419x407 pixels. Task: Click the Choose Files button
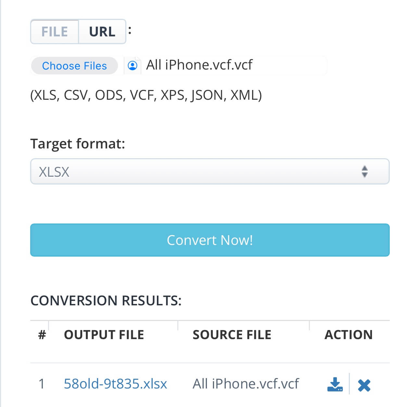[x=74, y=66]
